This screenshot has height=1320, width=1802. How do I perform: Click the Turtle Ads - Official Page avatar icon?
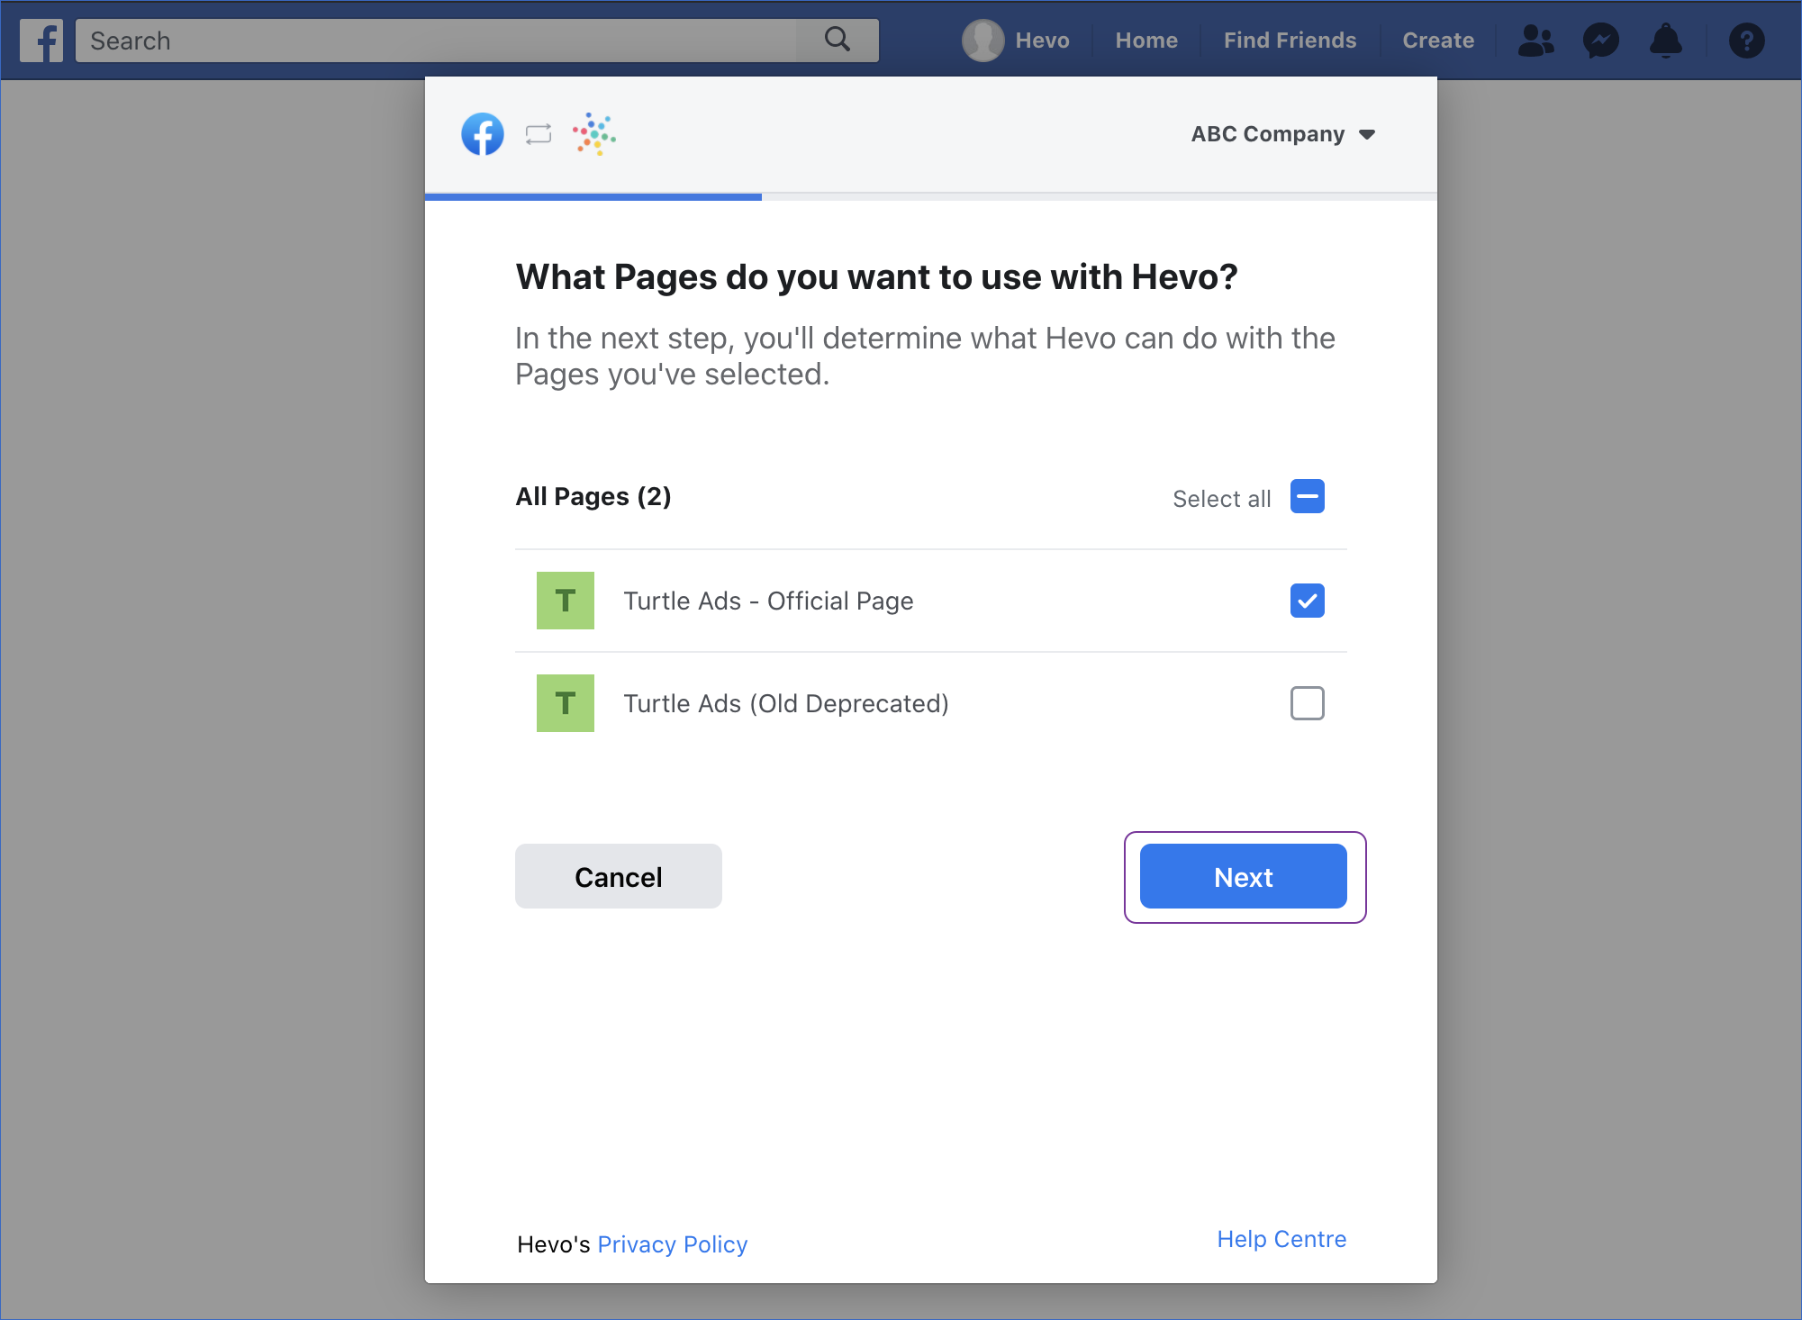click(x=565, y=601)
